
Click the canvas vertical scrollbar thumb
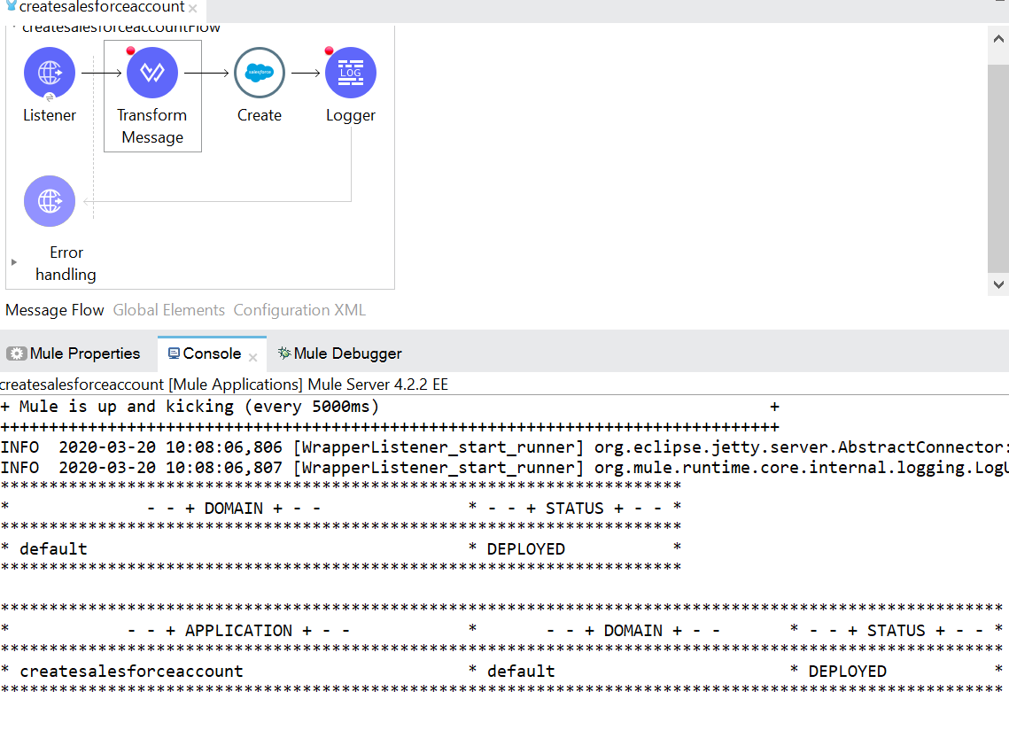[998, 168]
